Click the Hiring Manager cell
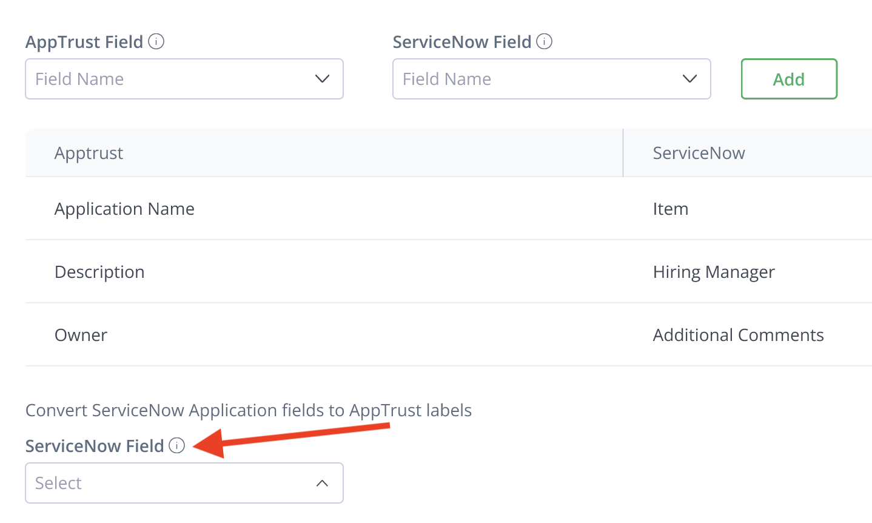 pos(748,272)
